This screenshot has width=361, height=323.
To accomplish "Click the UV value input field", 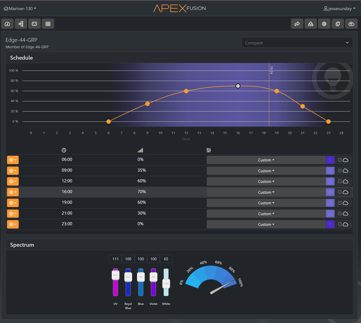I will pyautogui.click(x=116, y=259).
